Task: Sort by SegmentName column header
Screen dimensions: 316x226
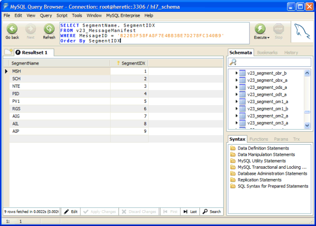Action: 60,63
